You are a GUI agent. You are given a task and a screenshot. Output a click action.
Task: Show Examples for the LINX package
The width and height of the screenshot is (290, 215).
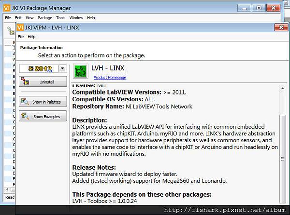tap(43, 116)
